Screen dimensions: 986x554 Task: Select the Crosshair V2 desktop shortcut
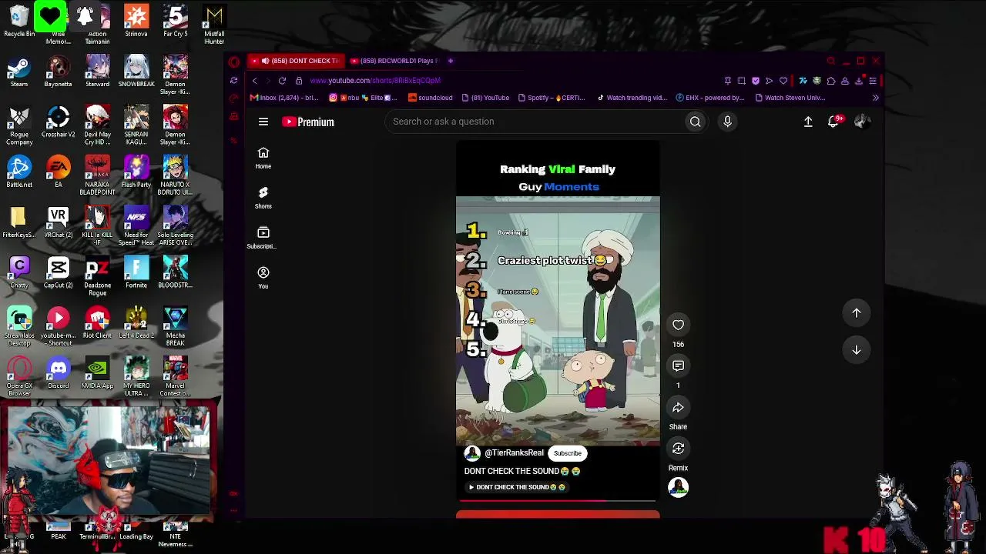coord(58,122)
